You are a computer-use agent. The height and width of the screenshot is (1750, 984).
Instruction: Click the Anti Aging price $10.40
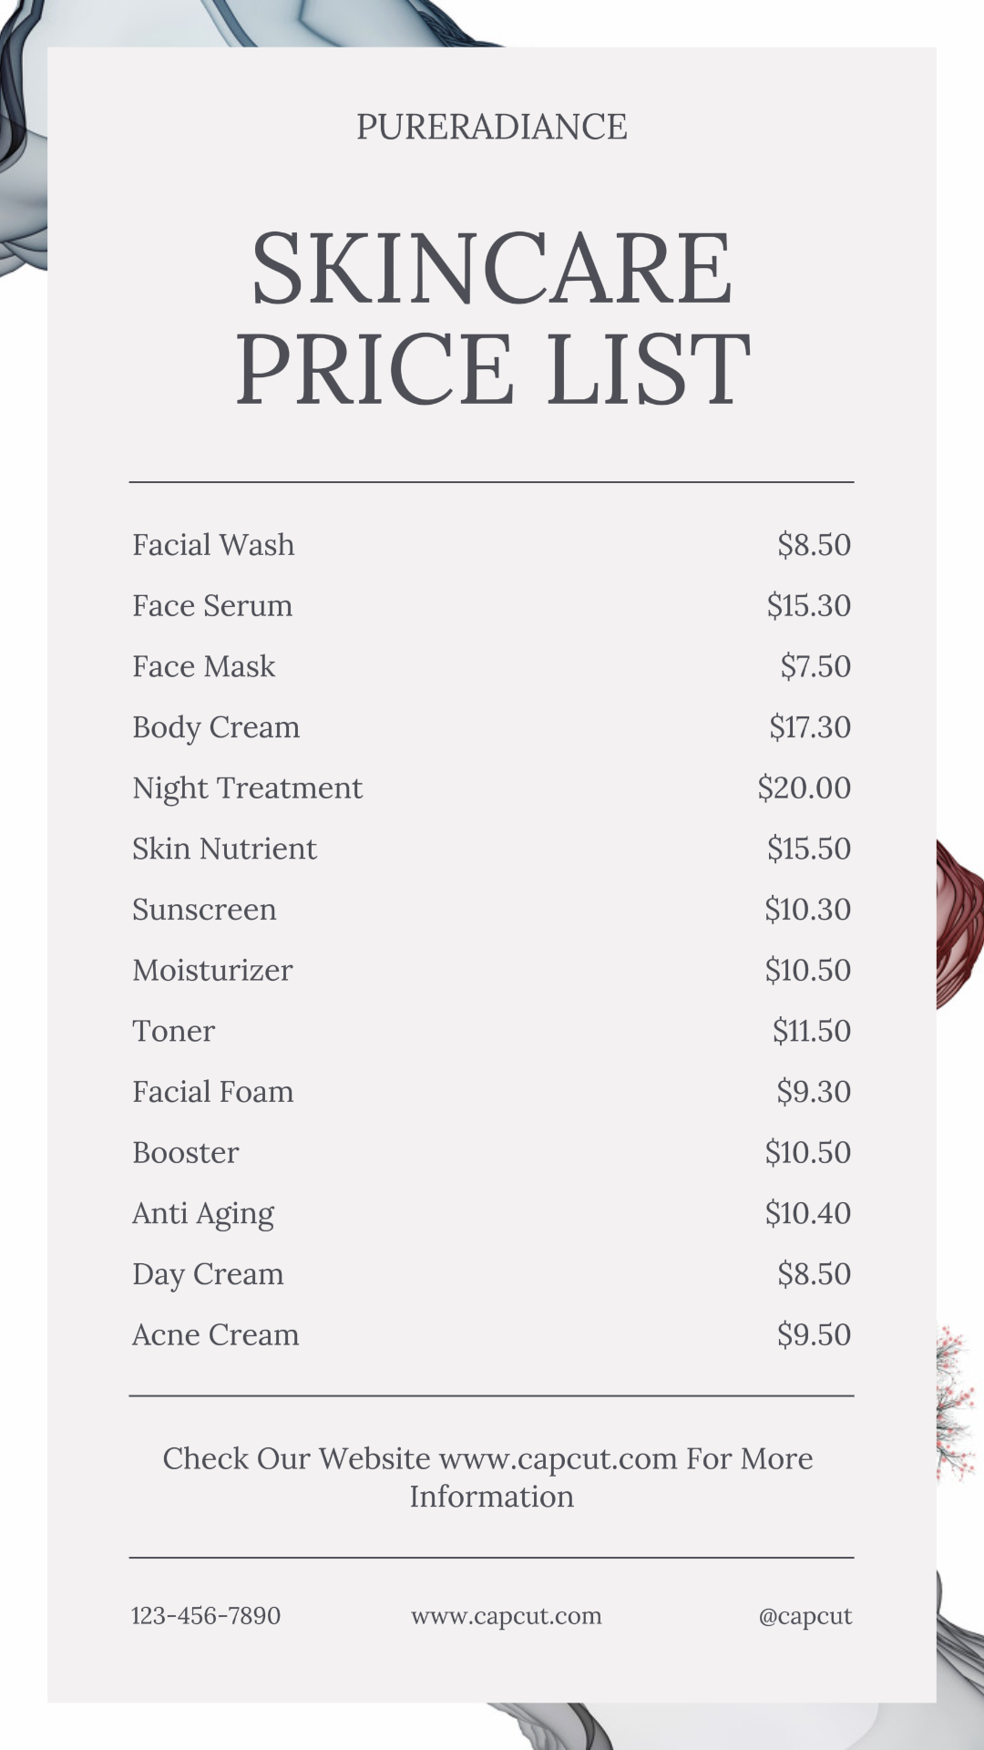(807, 1213)
